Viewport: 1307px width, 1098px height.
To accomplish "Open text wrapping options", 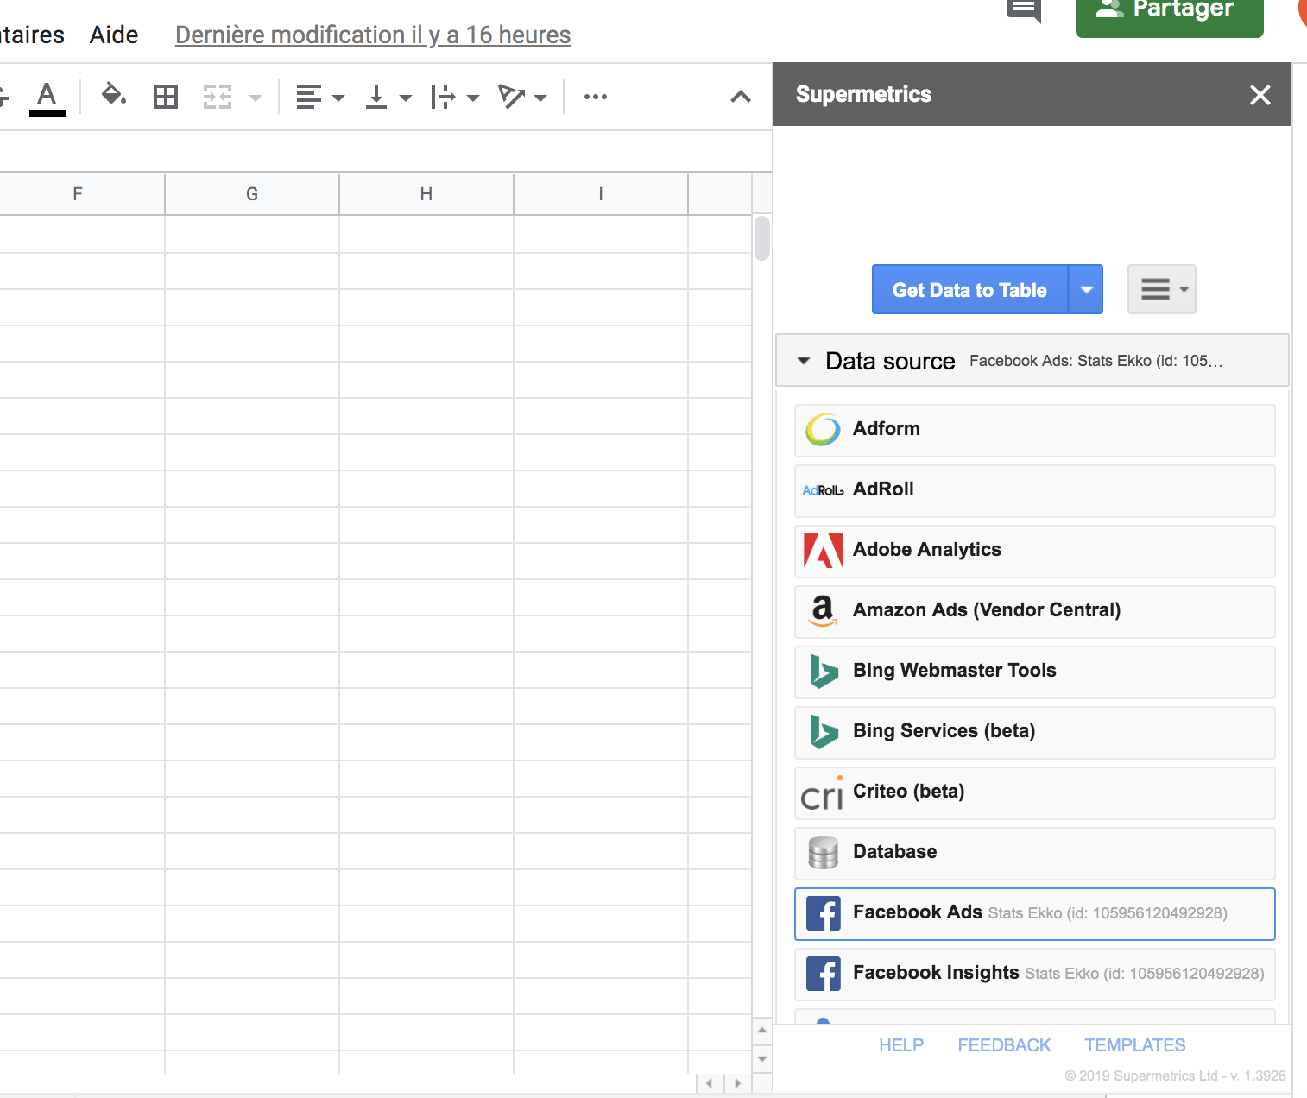I will click(x=454, y=97).
